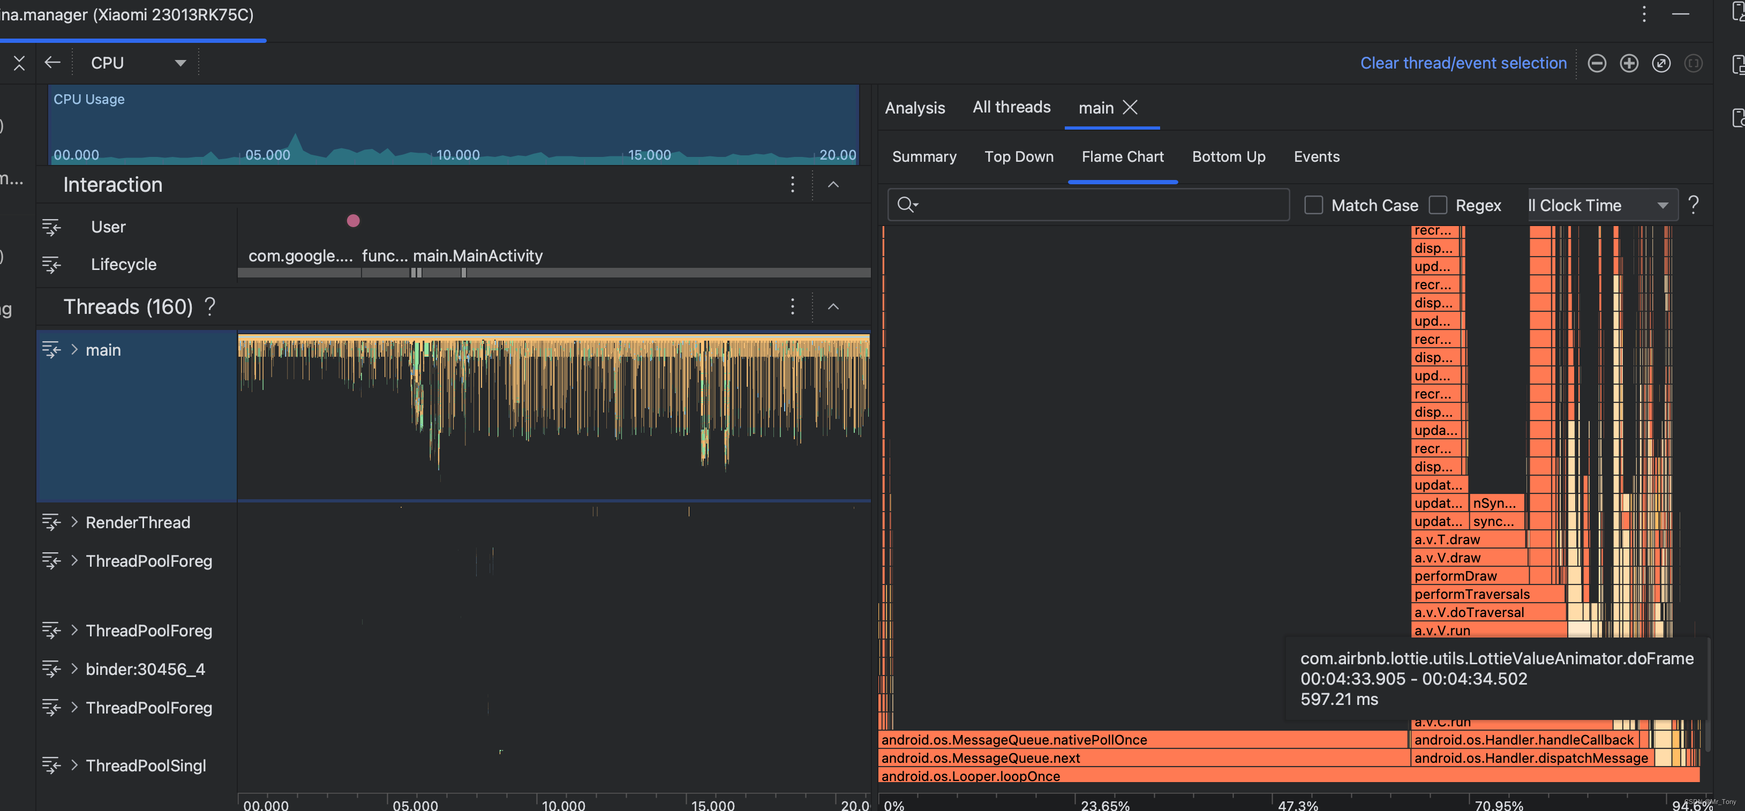Image resolution: width=1745 pixels, height=811 pixels.
Task: Open Interaction section options menu
Action: [x=792, y=184]
